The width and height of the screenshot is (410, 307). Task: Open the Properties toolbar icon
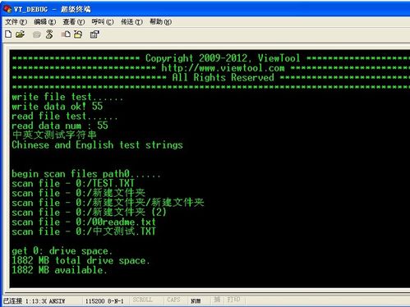pyautogui.click(x=94, y=34)
